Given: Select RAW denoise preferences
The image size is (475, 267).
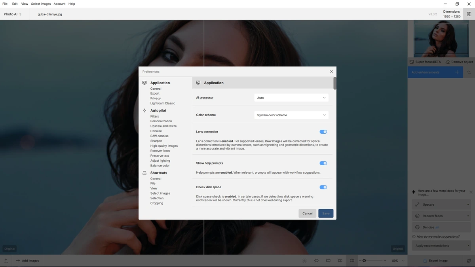Looking at the screenshot, I should 160,136.
